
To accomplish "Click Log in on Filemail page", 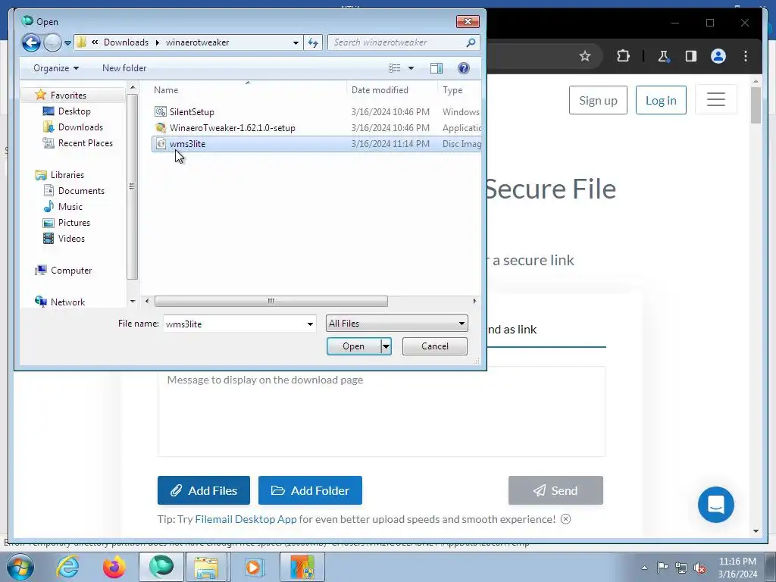I will 661,100.
